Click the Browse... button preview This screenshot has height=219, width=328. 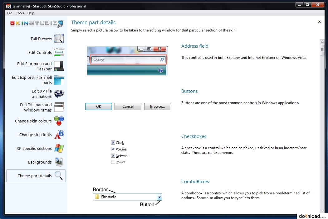pos(158,107)
